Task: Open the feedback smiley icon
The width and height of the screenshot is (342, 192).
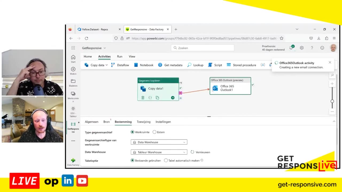Action: 322,48
